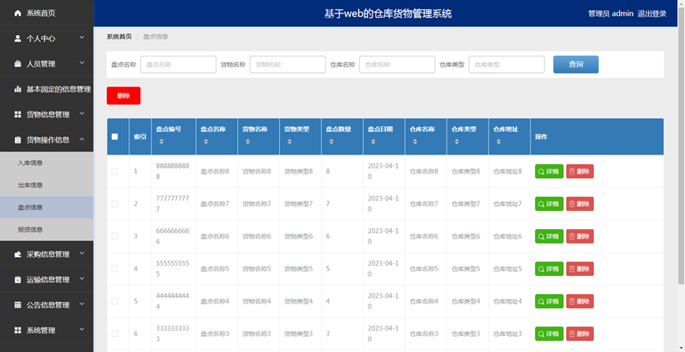Select the 盘点信息 submenu item
Viewport: 685px width, 352px height.
tap(47, 208)
